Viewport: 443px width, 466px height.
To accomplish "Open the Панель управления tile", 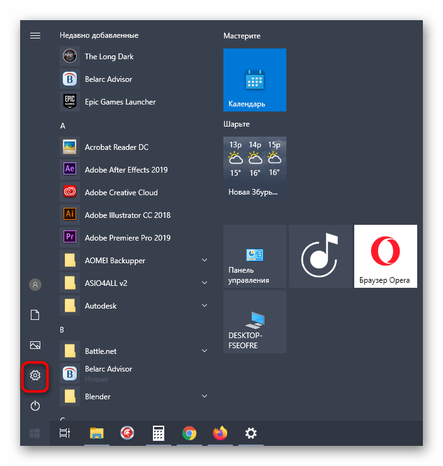I will coord(255,256).
